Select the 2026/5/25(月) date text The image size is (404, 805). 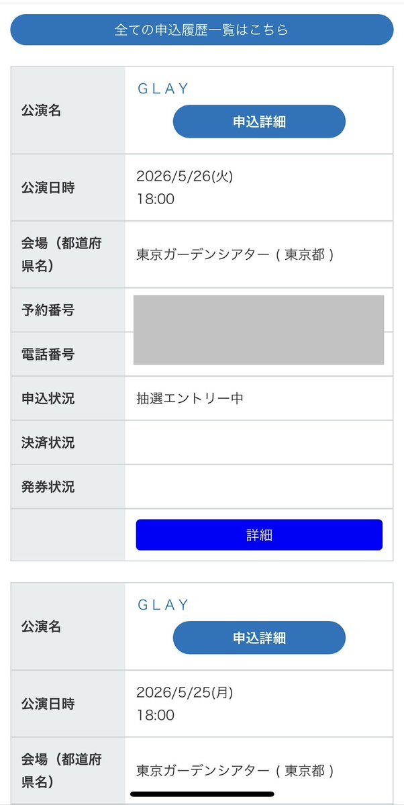click(x=185, y=693)
